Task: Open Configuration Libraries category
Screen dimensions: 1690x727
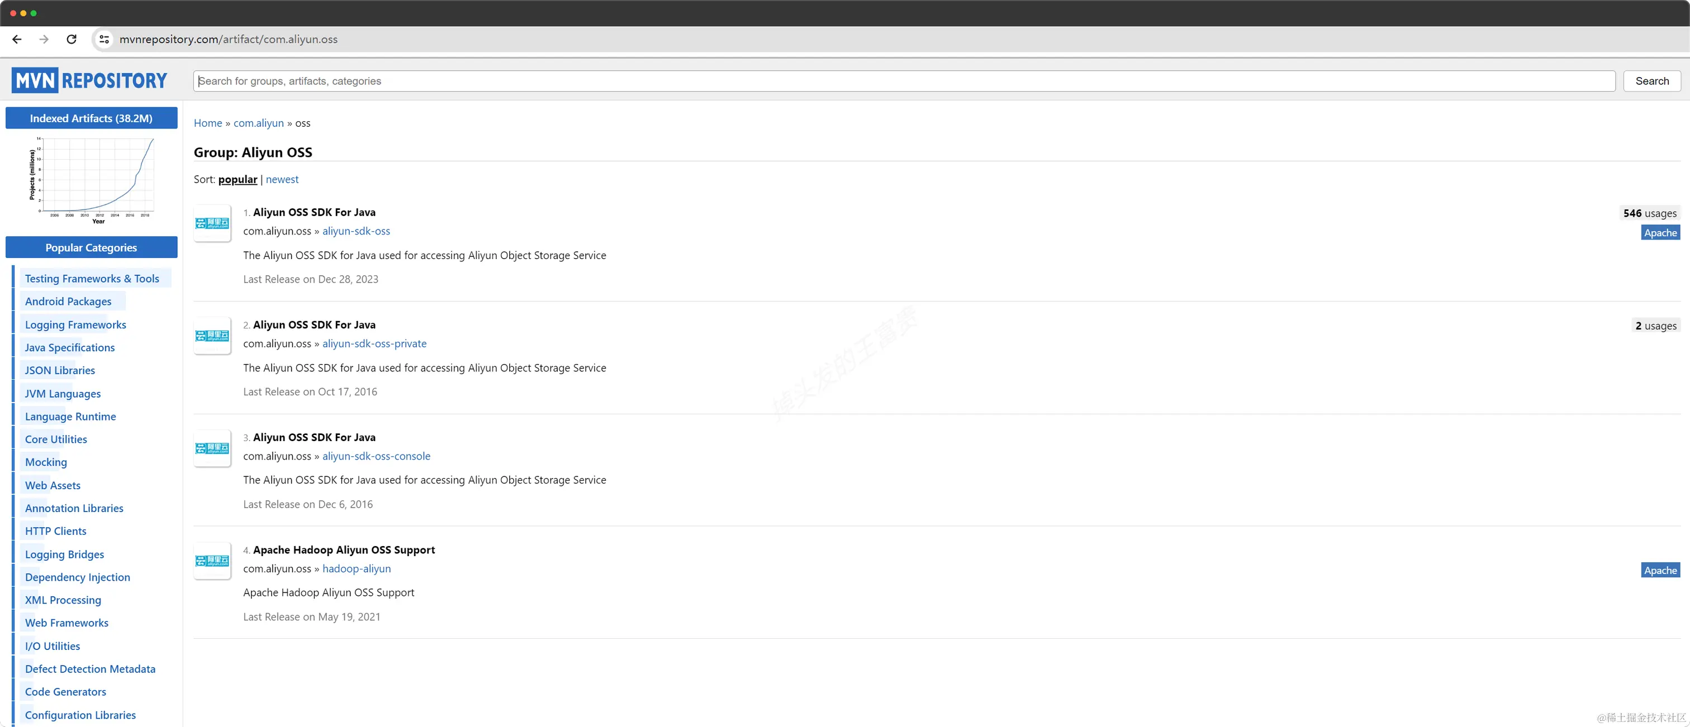Action: click(80, 715)
